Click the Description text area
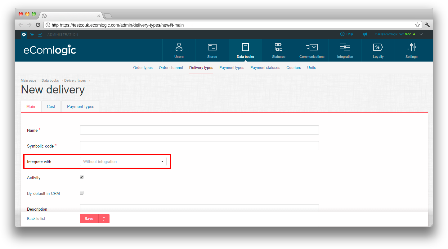The width and height of the screenshot is (448, 249). click(x=199, y=208)
